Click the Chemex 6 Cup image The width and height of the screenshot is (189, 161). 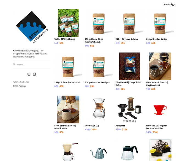pyautogui.click(x=99, y=110)
